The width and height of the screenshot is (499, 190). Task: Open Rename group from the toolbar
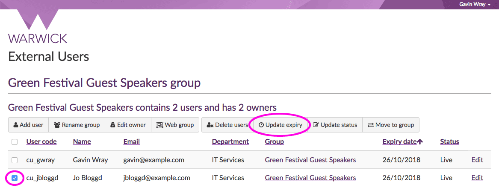tap(77, 125)
